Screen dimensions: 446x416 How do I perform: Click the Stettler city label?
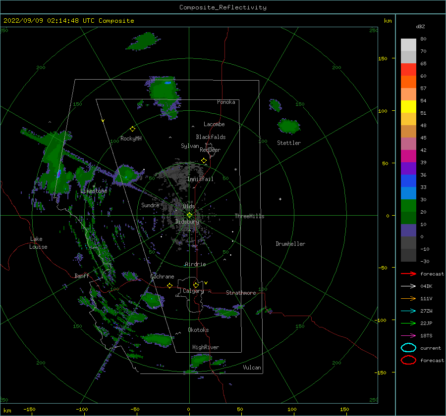tap(289, 143)
